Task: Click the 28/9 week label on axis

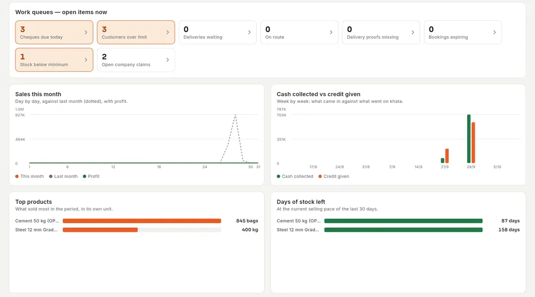Action: point(471,167)
